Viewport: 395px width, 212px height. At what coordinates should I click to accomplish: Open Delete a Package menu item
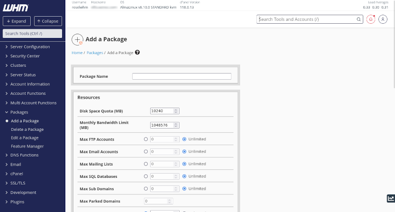click(x=27, y=129)
